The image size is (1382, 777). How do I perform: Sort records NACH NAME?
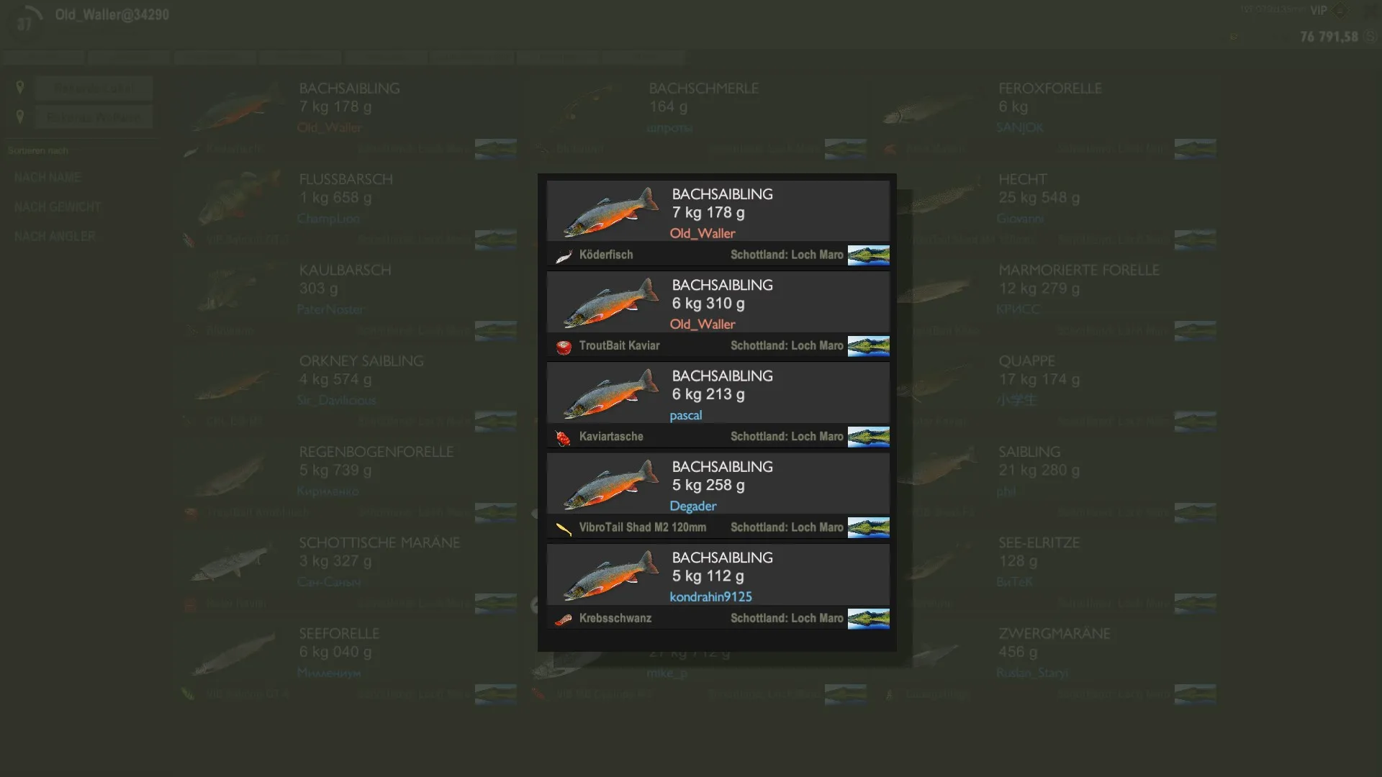[48, 178]
